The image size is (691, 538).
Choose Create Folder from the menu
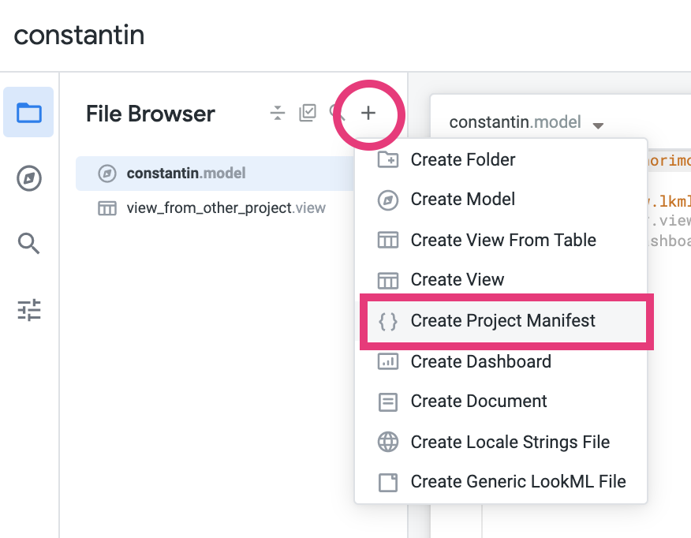click(501, 159)
